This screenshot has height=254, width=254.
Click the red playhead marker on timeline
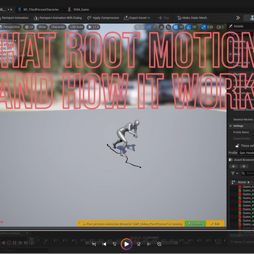131,238
